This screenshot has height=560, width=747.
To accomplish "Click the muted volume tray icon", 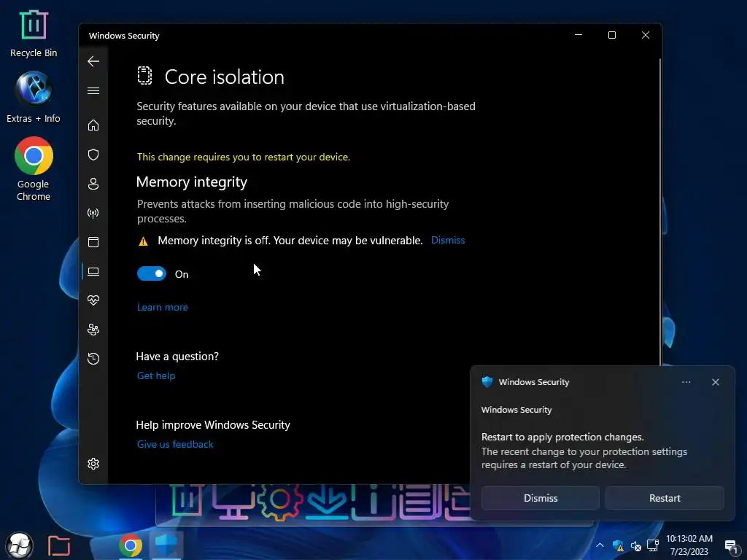I will [635, 545].
